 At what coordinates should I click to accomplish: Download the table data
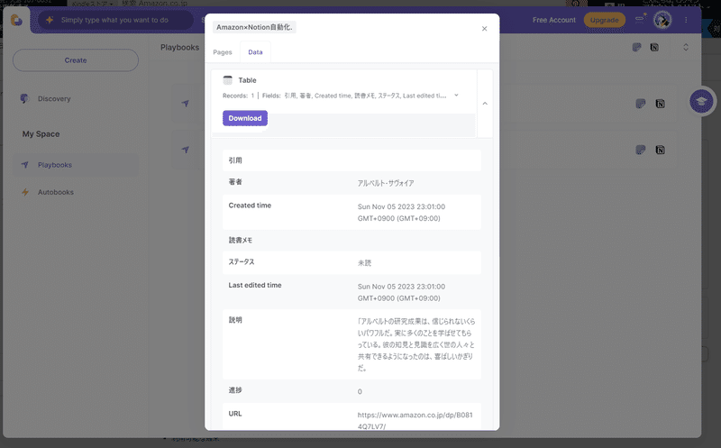click(245, 118)
